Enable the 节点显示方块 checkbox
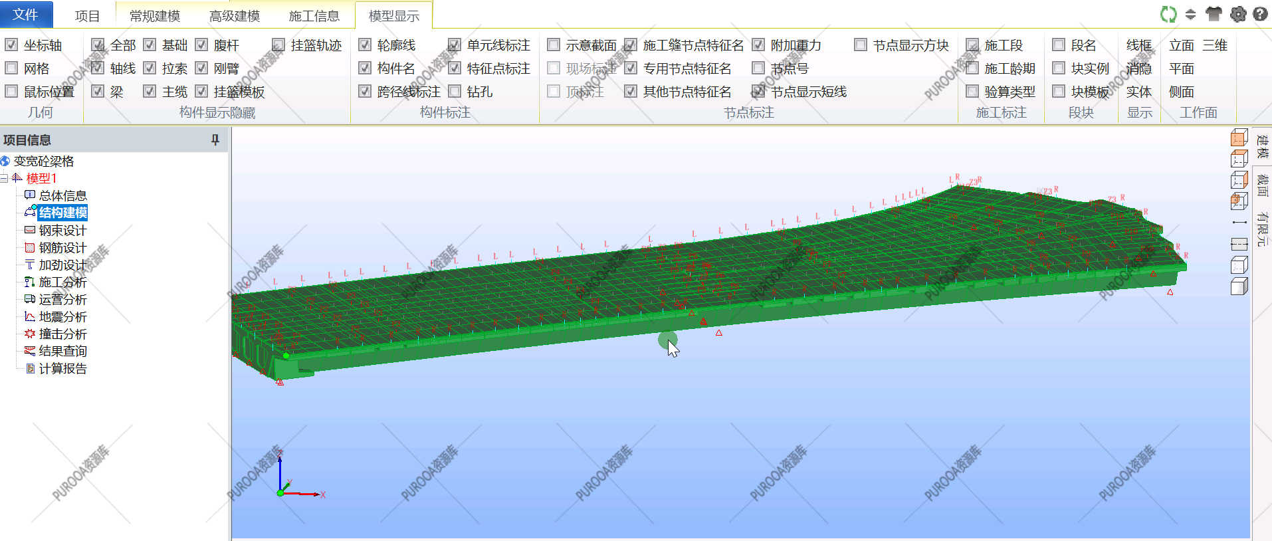Viewport: 1272px width, 541px height. 861,45
